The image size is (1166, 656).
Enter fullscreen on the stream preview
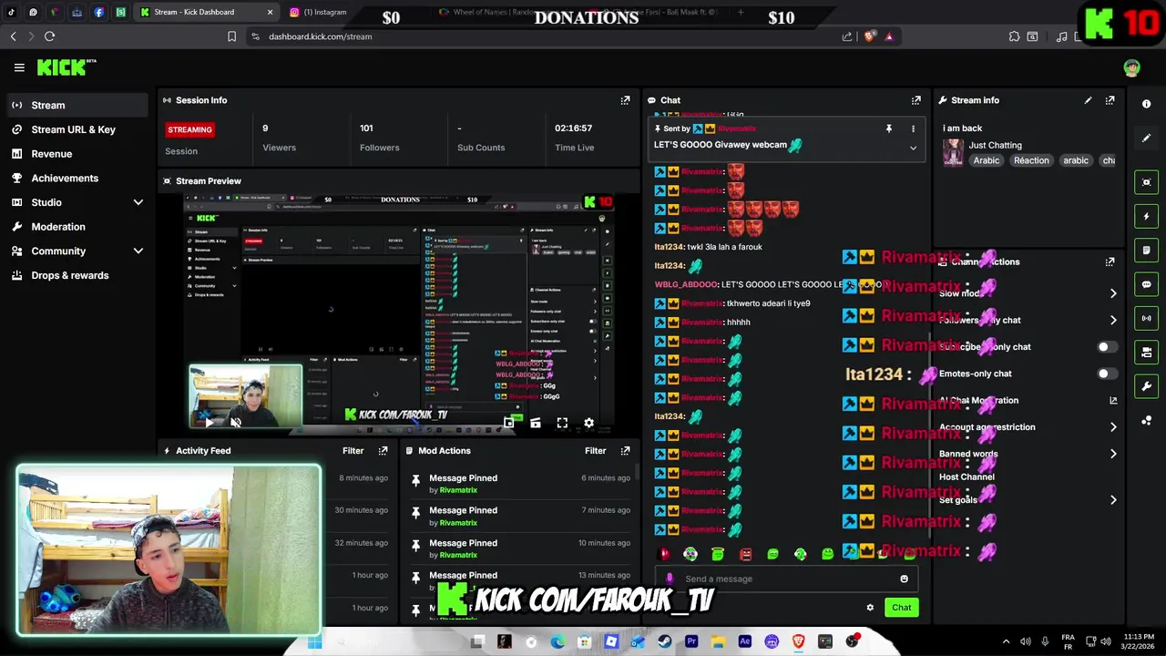point(562,423)
